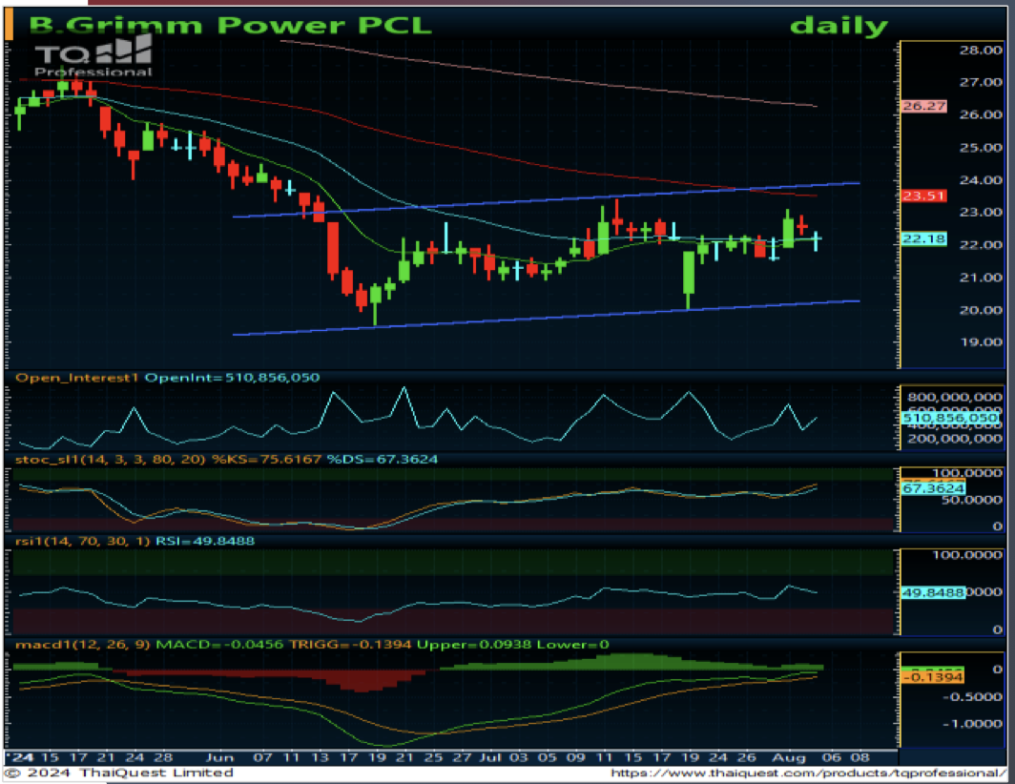1015x784 pixels.
Task: Click the © 2024 ThaiQuest Limited notice
Action: (120, 773)
